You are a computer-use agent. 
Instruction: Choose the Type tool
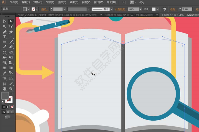click(x=5, y=37)
